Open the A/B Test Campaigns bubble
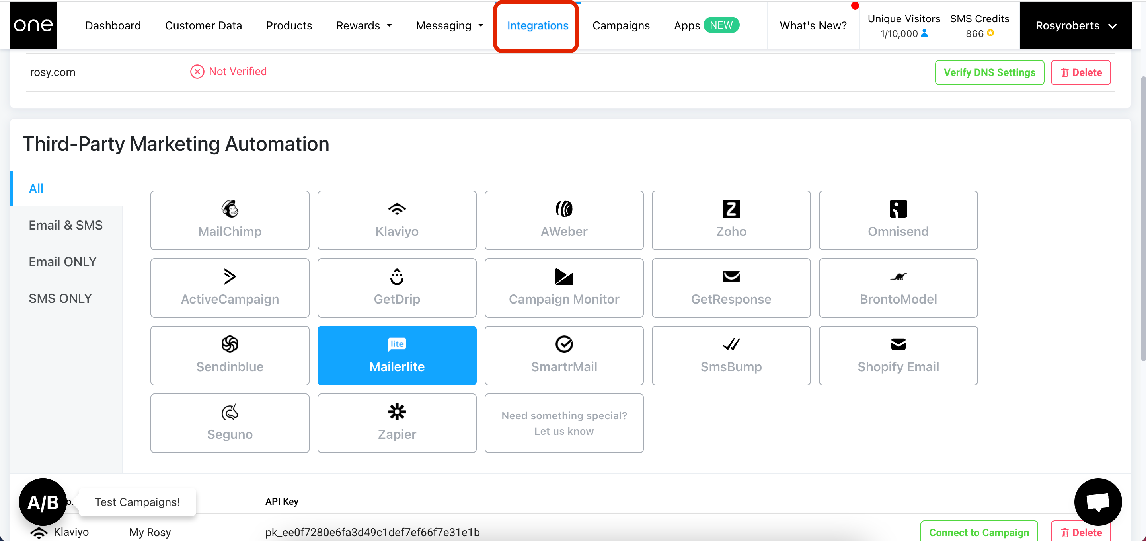Screen dimensions: 1146x541 [x=43, y=502]
